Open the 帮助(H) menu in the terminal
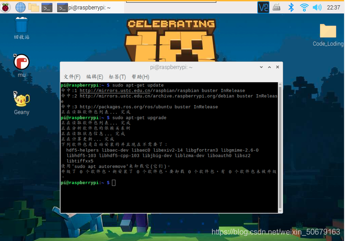Image resolution: width=345 pixels, height=241 pixels. point(141,77)
